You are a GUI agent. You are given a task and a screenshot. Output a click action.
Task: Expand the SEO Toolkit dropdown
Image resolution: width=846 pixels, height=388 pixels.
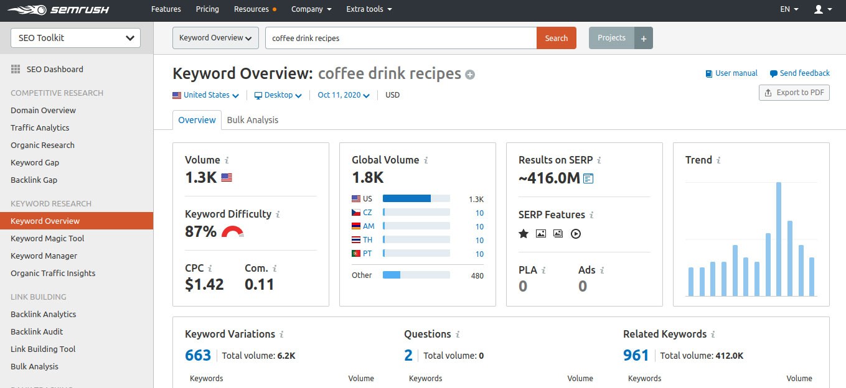coord(76,38)
